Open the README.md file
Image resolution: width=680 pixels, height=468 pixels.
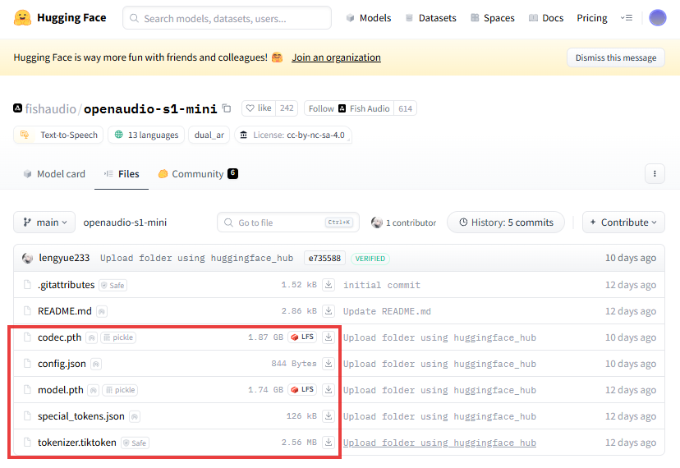coord(65,311)
